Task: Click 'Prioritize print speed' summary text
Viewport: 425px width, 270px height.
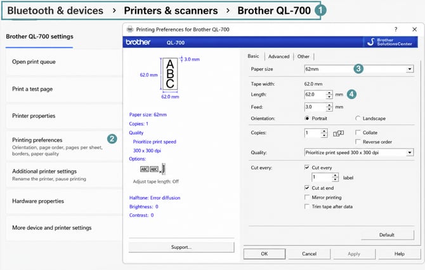Action: (155, 142)
